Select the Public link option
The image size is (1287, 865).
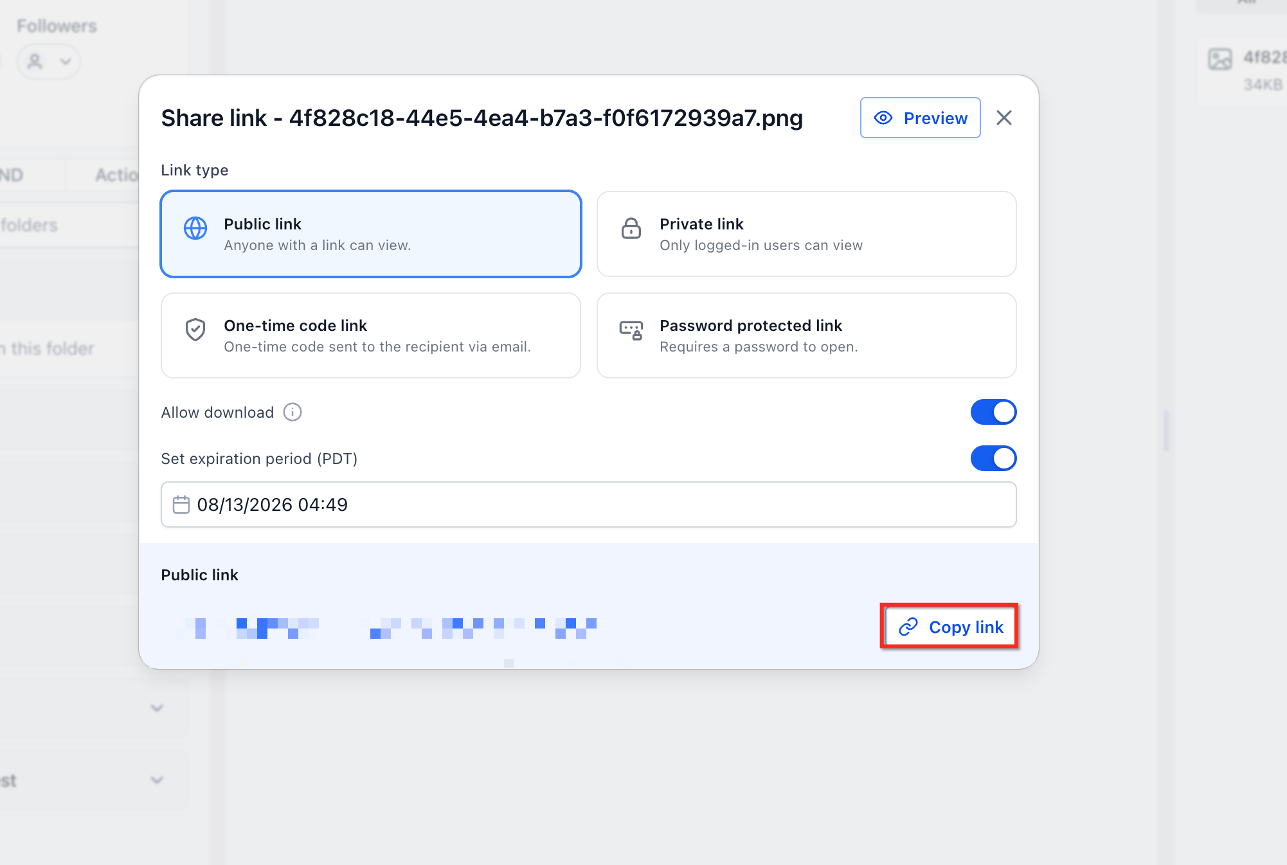[x=371, y=234]
